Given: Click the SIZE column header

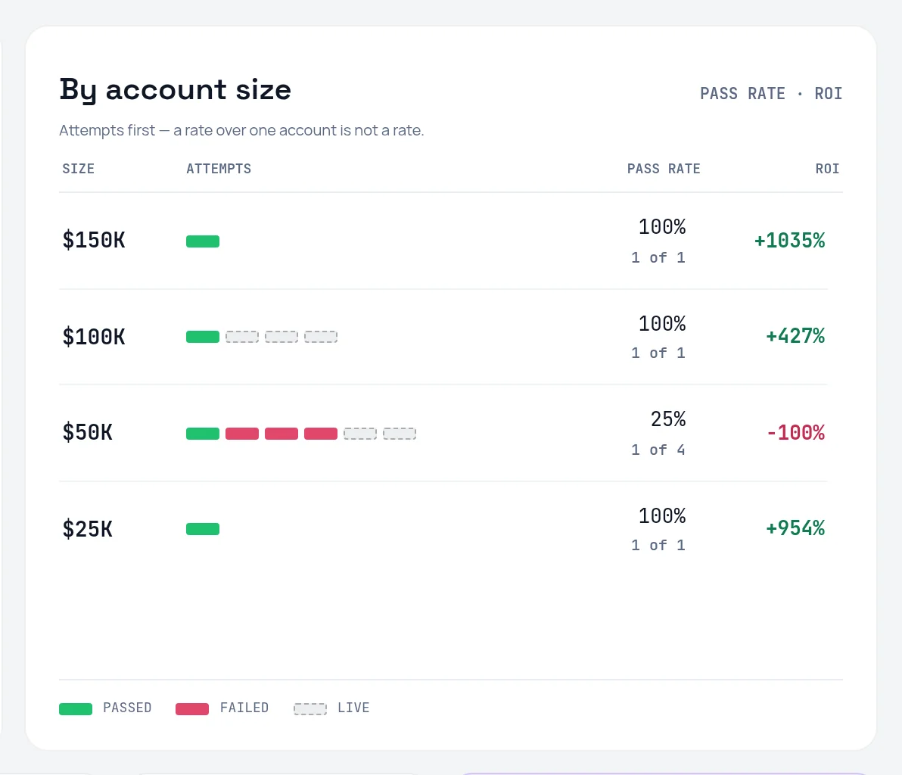Looking at the screenshot, I should (x=78, y=169).
